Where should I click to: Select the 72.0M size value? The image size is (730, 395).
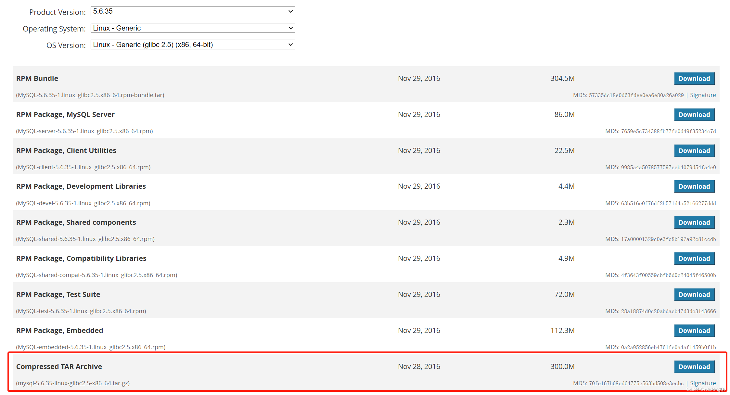click(x=564, y=294)
